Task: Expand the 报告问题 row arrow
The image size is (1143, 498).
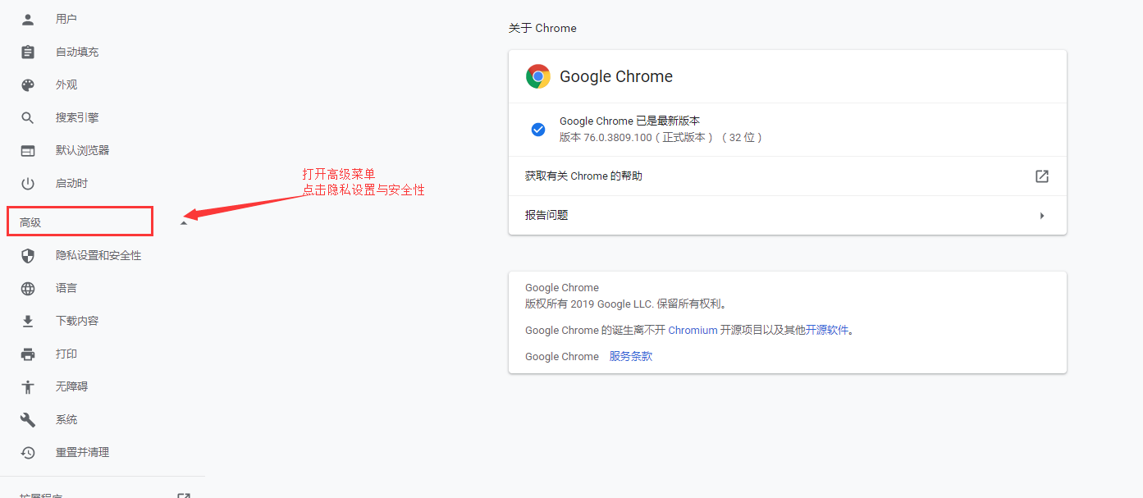Action: click(1042, 216)
